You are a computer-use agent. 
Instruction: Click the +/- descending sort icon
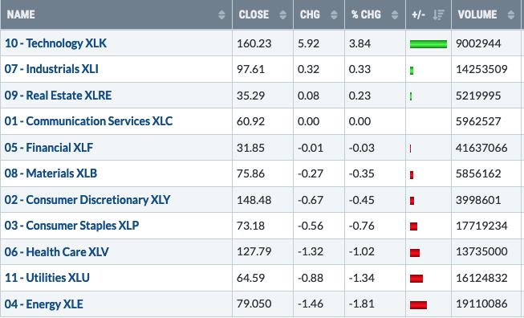[x=438, y=14]
